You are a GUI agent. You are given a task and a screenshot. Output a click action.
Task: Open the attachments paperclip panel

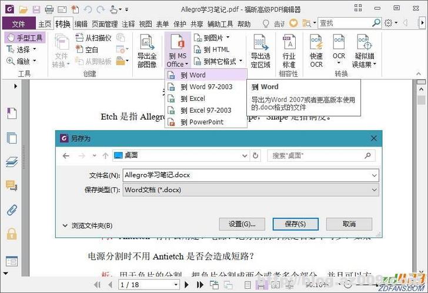(12, 210)
